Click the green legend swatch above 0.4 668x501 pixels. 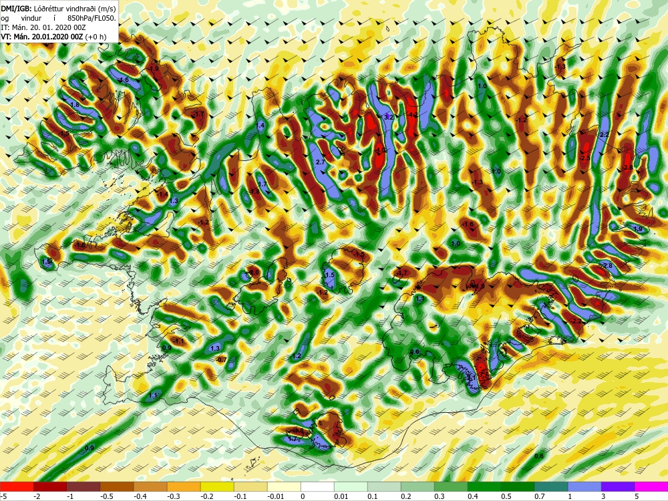[484, 486]
